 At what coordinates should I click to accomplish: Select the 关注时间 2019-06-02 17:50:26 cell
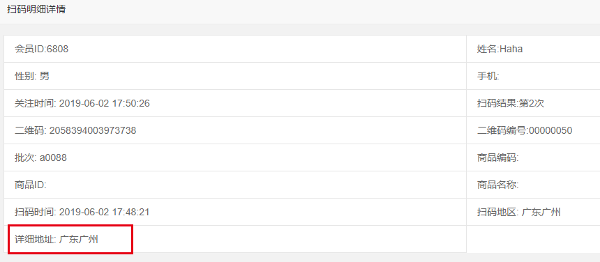tap(235, 103)
